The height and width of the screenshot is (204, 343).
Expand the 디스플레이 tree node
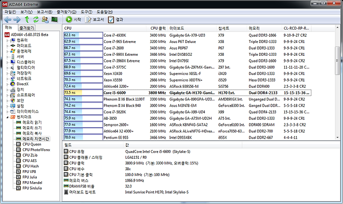pos(7,62)
